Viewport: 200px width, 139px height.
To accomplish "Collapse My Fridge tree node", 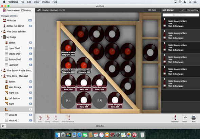I will coord(2,37).
